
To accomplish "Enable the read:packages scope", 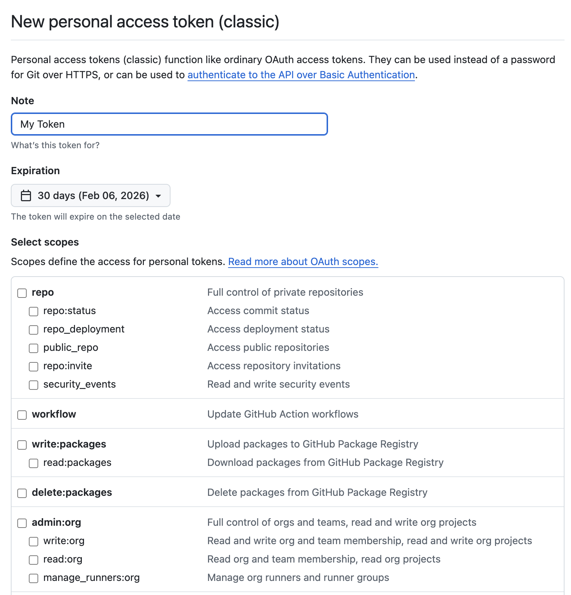I will pyautogui.click(x=34, y=463).
